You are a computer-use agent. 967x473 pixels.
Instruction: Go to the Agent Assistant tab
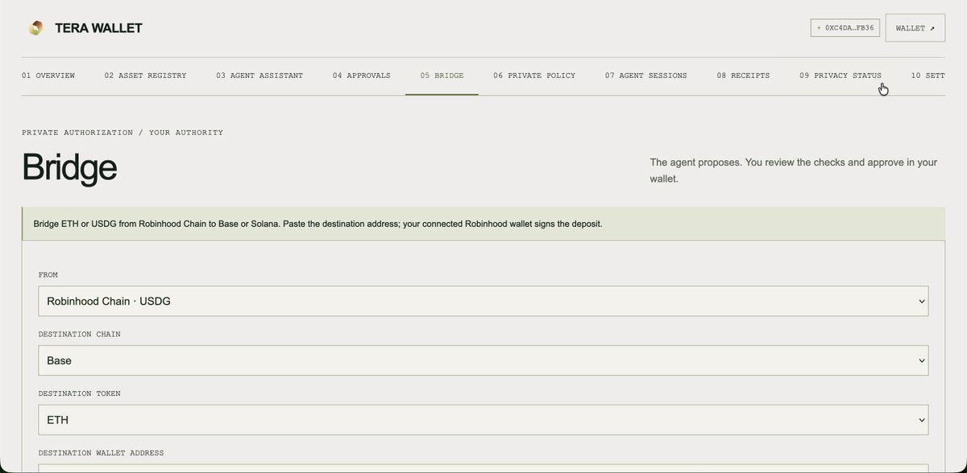(x=259, y=76)
